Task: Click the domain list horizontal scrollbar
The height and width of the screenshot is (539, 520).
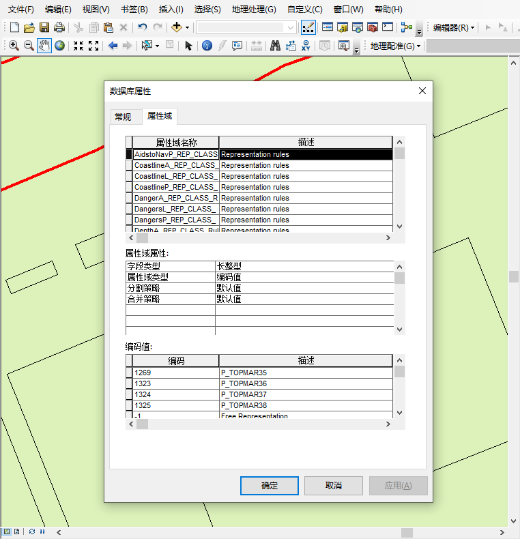Action: tap(259, 238)
